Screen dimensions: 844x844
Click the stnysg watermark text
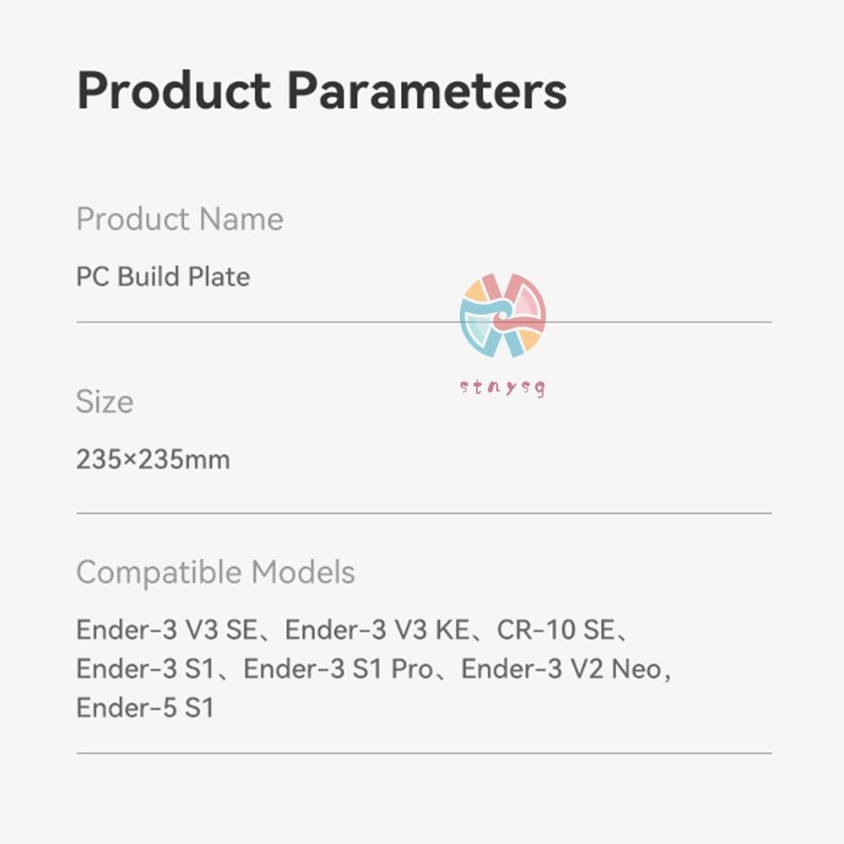click(x=503, y=387)
